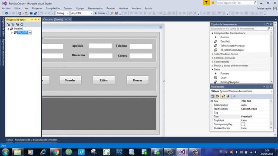The height and width of the screenshot is (156, 278).
Task: Click the Editar button on the form
Action: 104,80
